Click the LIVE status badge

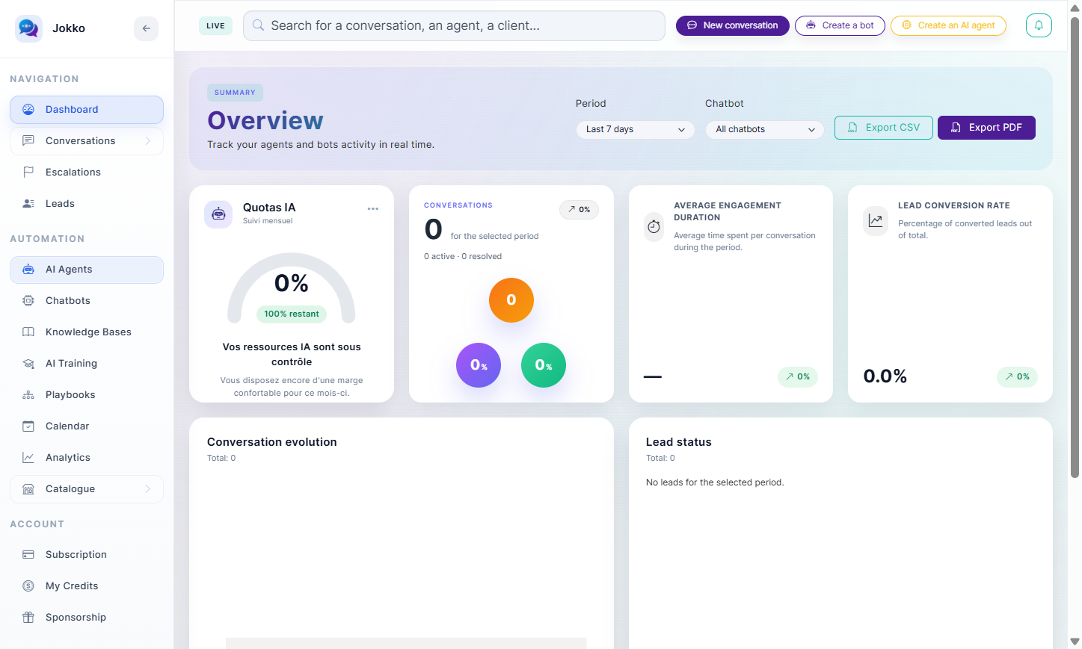pos(215,25)
